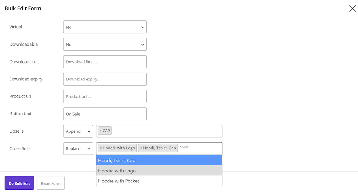Focus the Product url text field

tap(105, 97)
